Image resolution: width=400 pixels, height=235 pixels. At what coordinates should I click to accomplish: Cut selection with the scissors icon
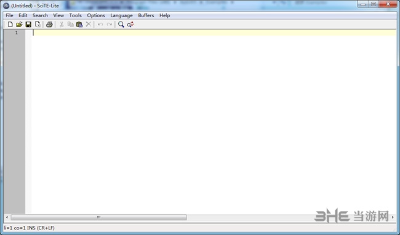(x=61, y=25)
